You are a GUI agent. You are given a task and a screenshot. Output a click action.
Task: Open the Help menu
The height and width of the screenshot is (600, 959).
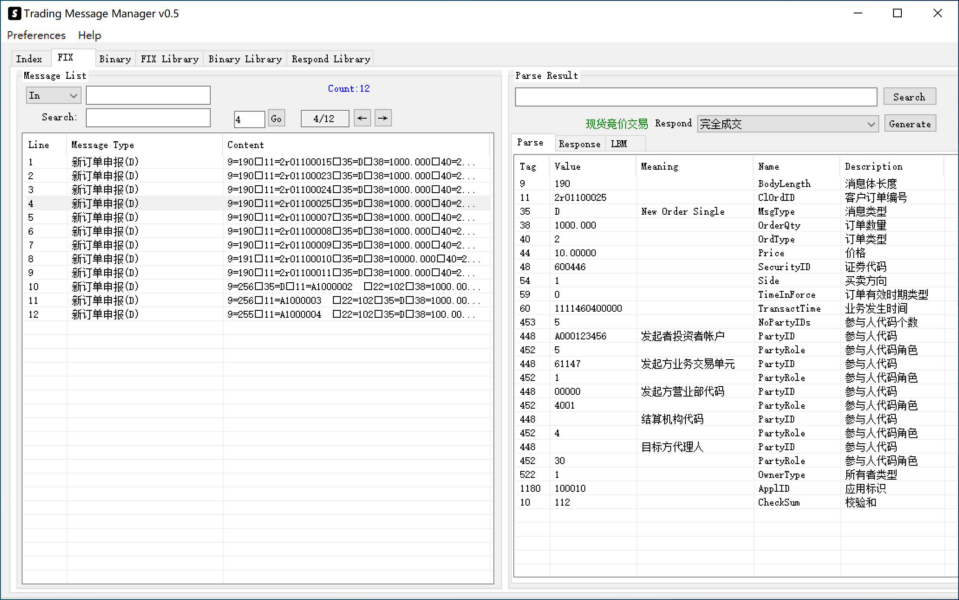coord(89,35)
